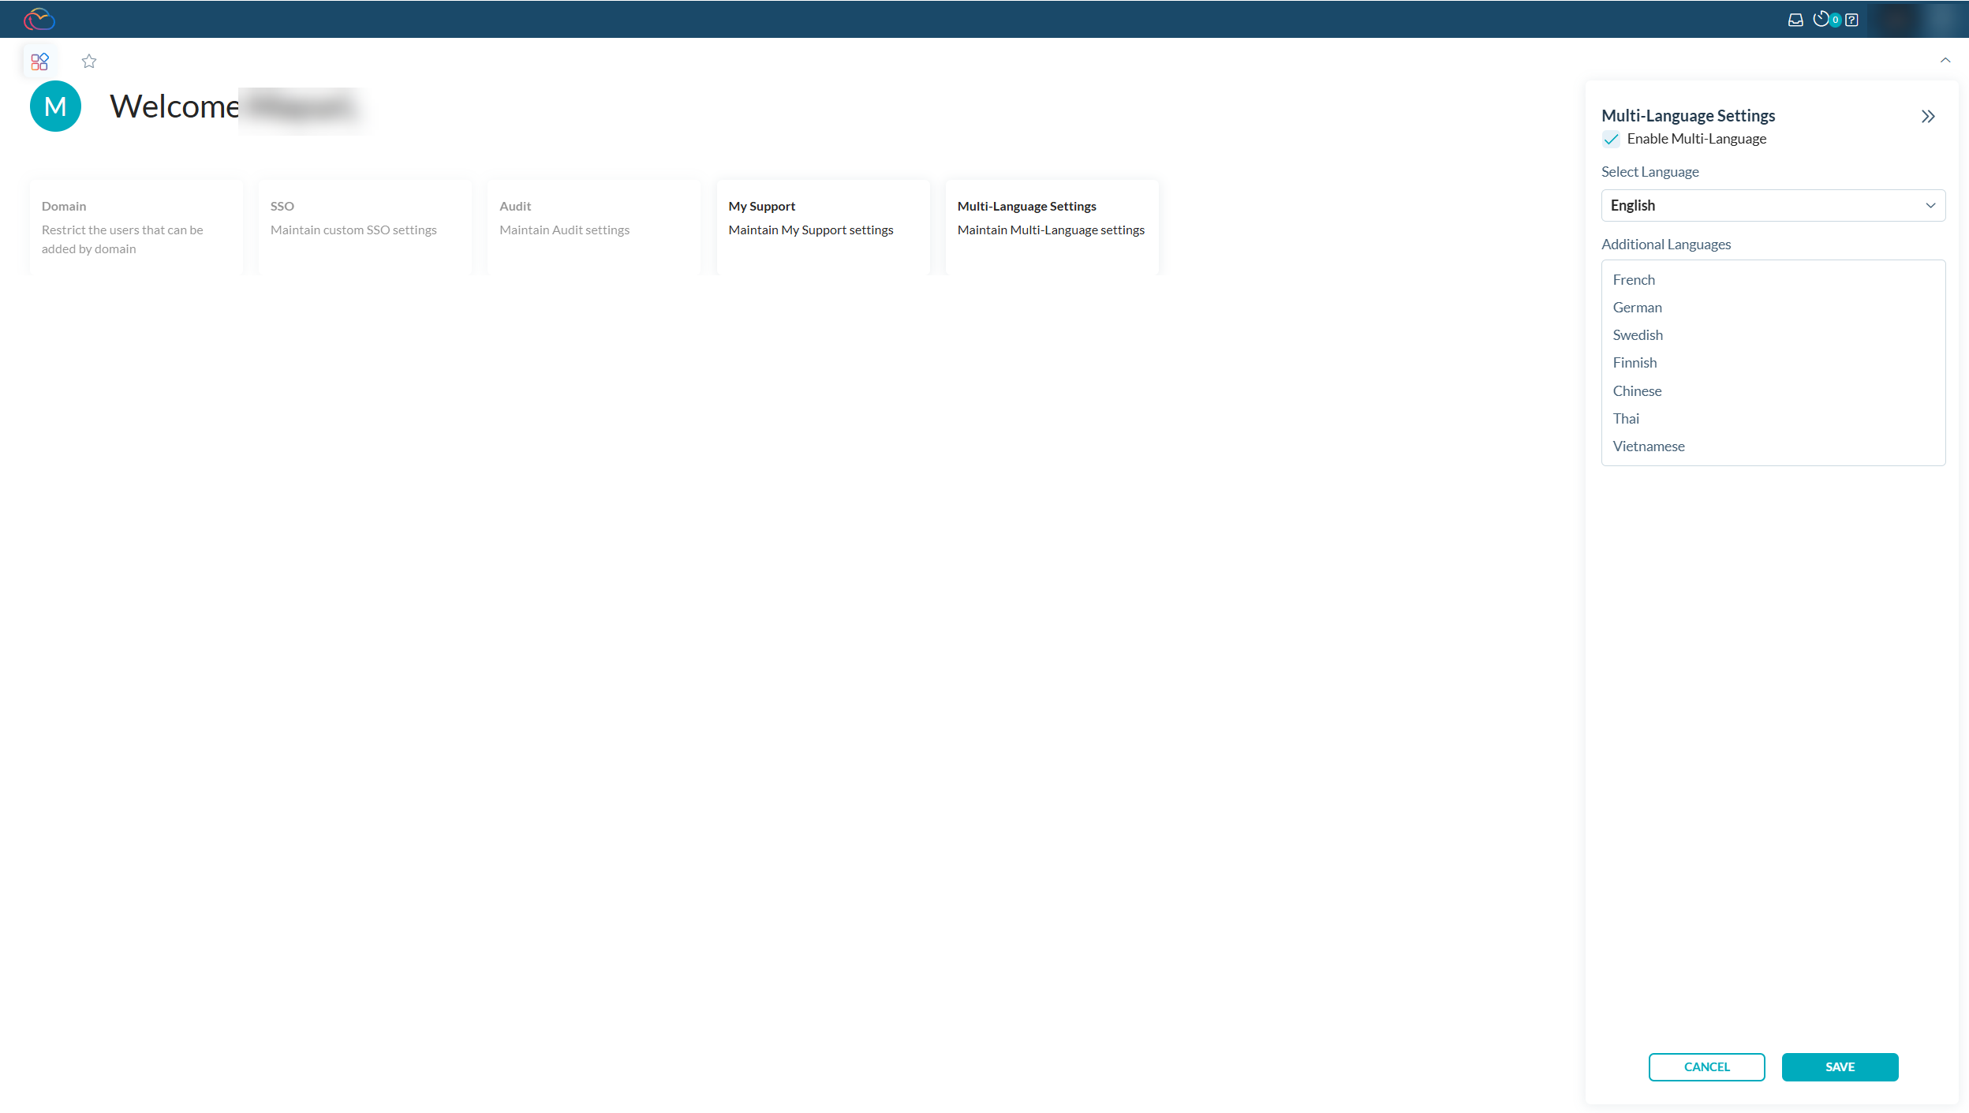Click the star favorites icon
This screenshot has width=1969, height=1113.
coord(88,61)
